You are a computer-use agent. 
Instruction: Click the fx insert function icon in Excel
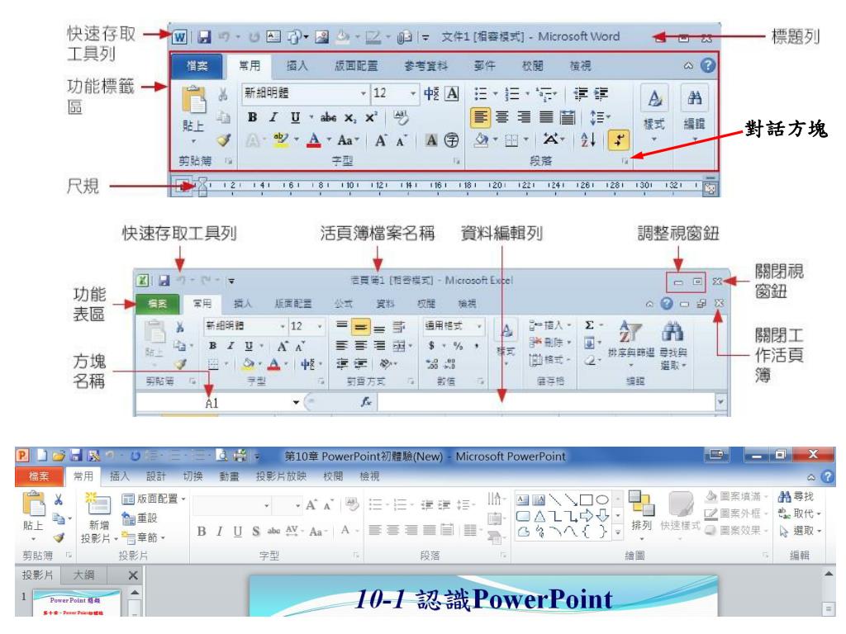click(x=366, y=402)
